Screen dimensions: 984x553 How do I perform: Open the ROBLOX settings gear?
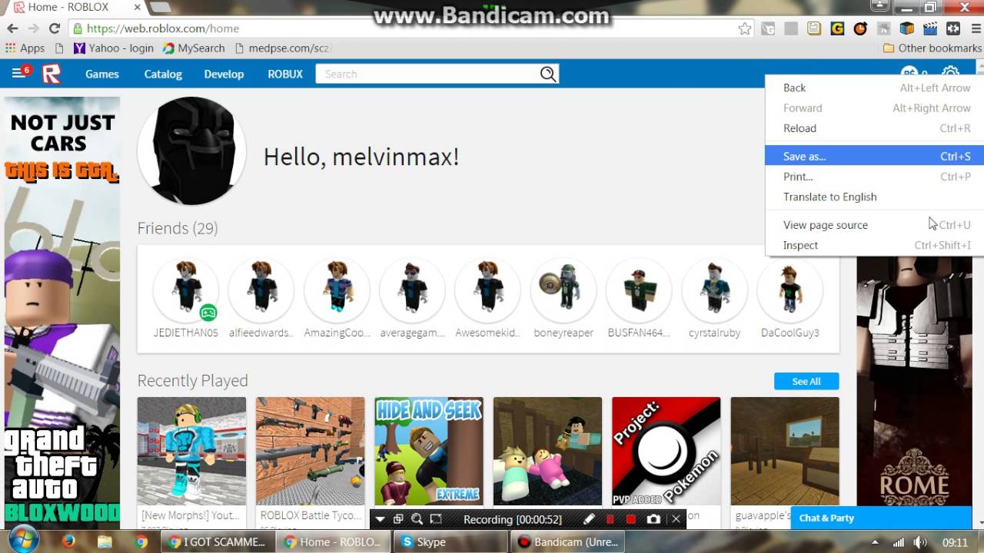coord(950,71)
